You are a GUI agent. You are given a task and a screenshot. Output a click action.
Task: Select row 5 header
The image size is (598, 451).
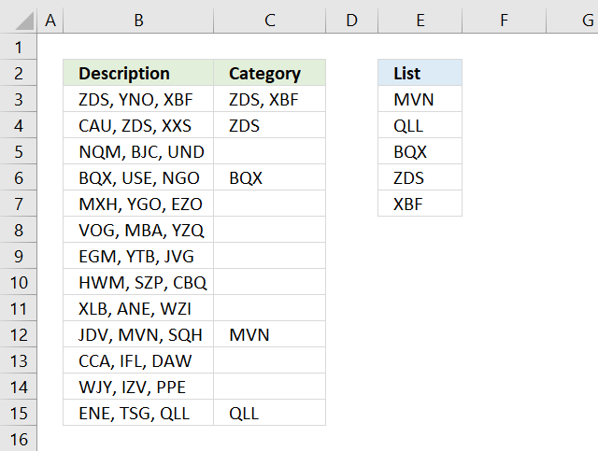[x=18, y=151]
